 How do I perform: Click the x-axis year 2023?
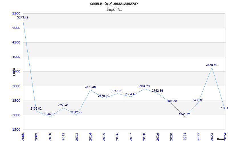(x=212, y=137)
